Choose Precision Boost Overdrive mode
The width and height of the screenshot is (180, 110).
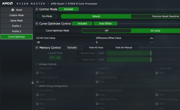pyautogui.click(x=155, y=16)
